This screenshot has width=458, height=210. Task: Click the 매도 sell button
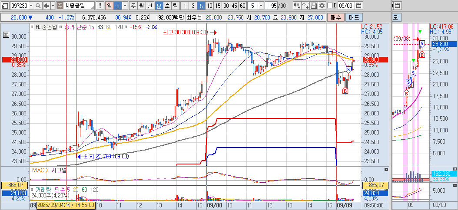[354, 17]
